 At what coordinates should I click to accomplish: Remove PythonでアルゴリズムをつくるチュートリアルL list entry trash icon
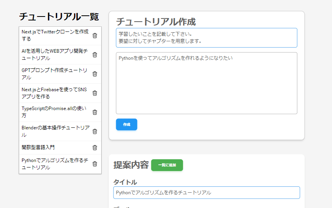95,164
